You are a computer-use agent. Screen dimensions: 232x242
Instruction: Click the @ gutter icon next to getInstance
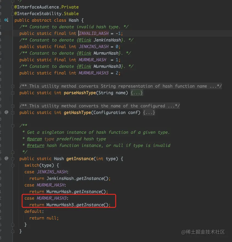pyautogui.click(x=6, y=158)
